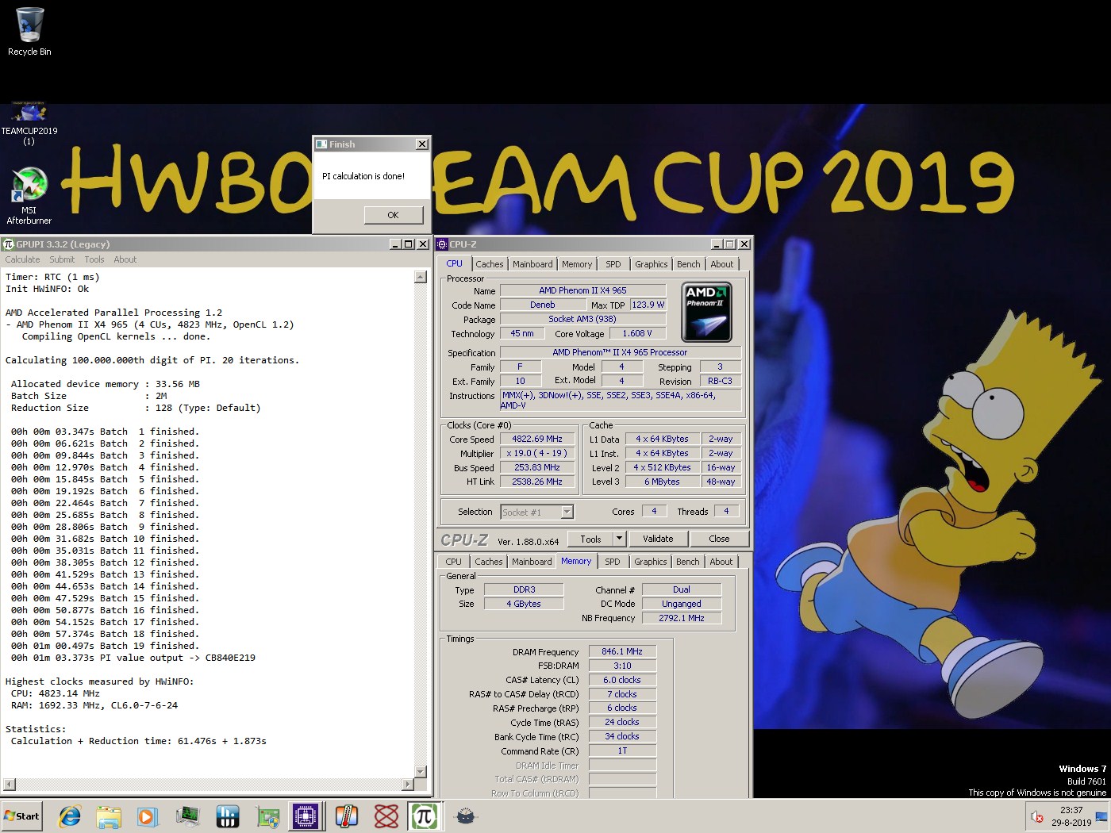Image resolution: width=1111 pixels, height=833 pixels.
Task: Click the GPUPI log scroll-up arrow
Action: click(421, 277)
